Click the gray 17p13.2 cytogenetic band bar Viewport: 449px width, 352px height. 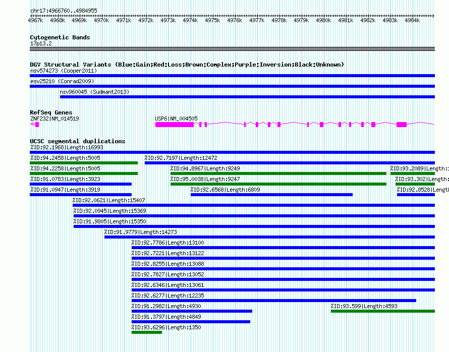click(232, 49)
